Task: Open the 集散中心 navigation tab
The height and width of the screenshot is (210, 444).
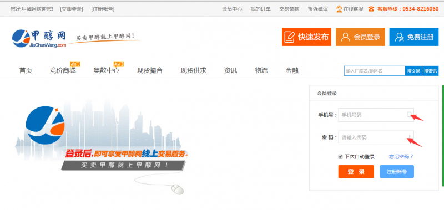Action: pos(107,71)
